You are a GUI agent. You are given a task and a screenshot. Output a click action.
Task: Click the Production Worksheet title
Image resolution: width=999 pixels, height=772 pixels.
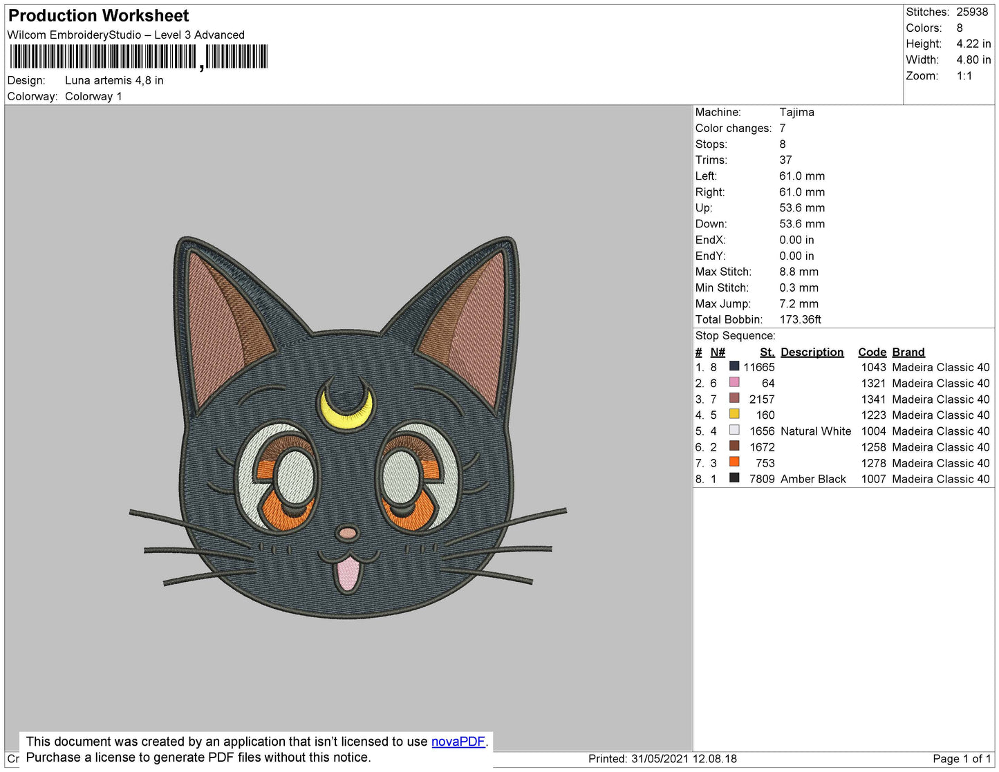coord(98,16)
